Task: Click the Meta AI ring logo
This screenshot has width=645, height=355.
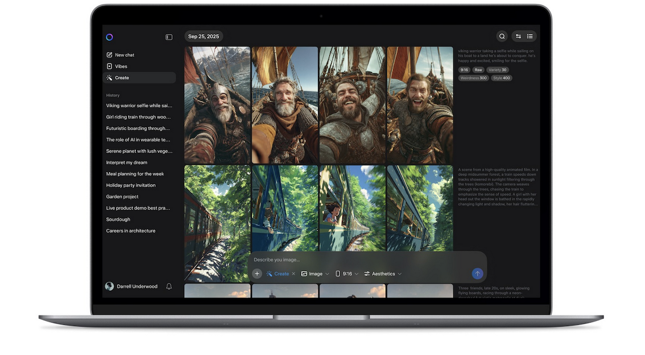Action: [x=109, y=37]
